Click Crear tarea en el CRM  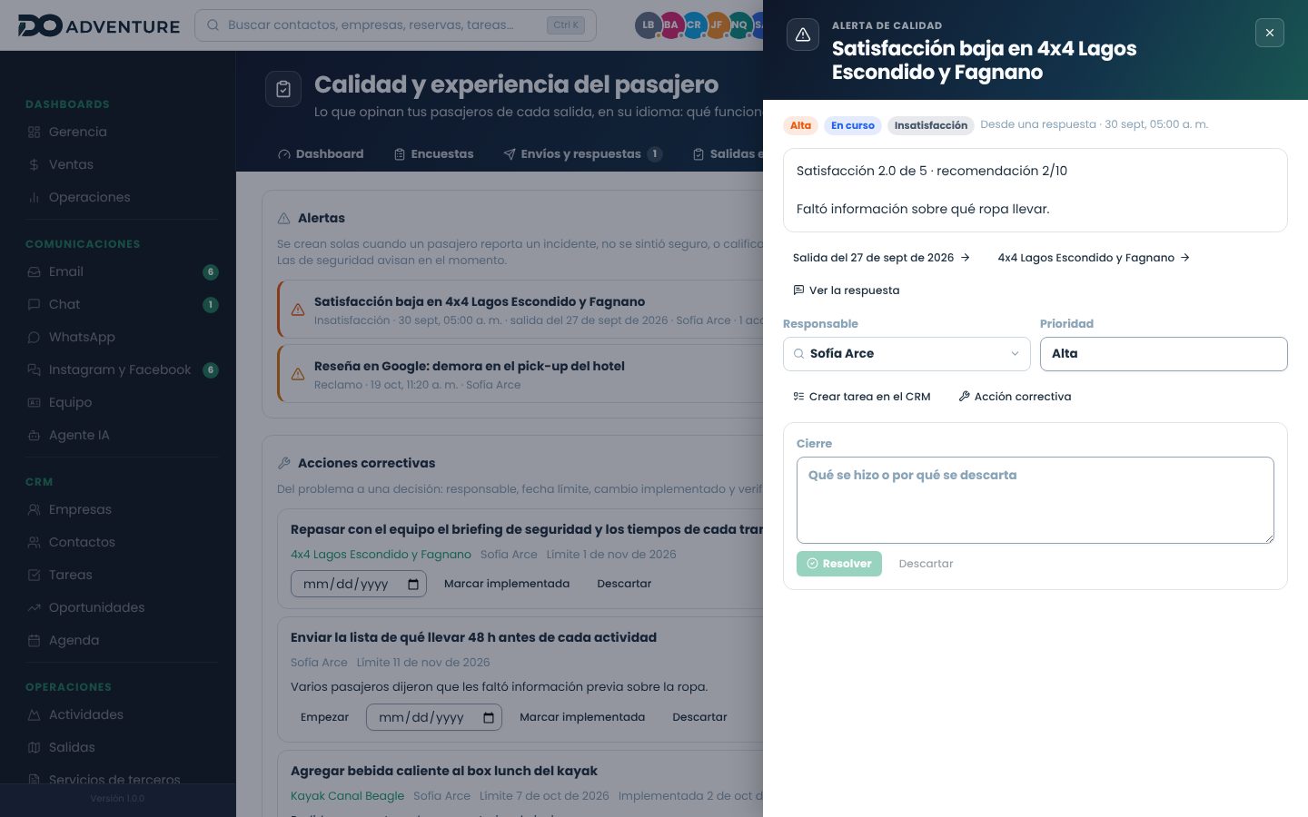point(861,397)
